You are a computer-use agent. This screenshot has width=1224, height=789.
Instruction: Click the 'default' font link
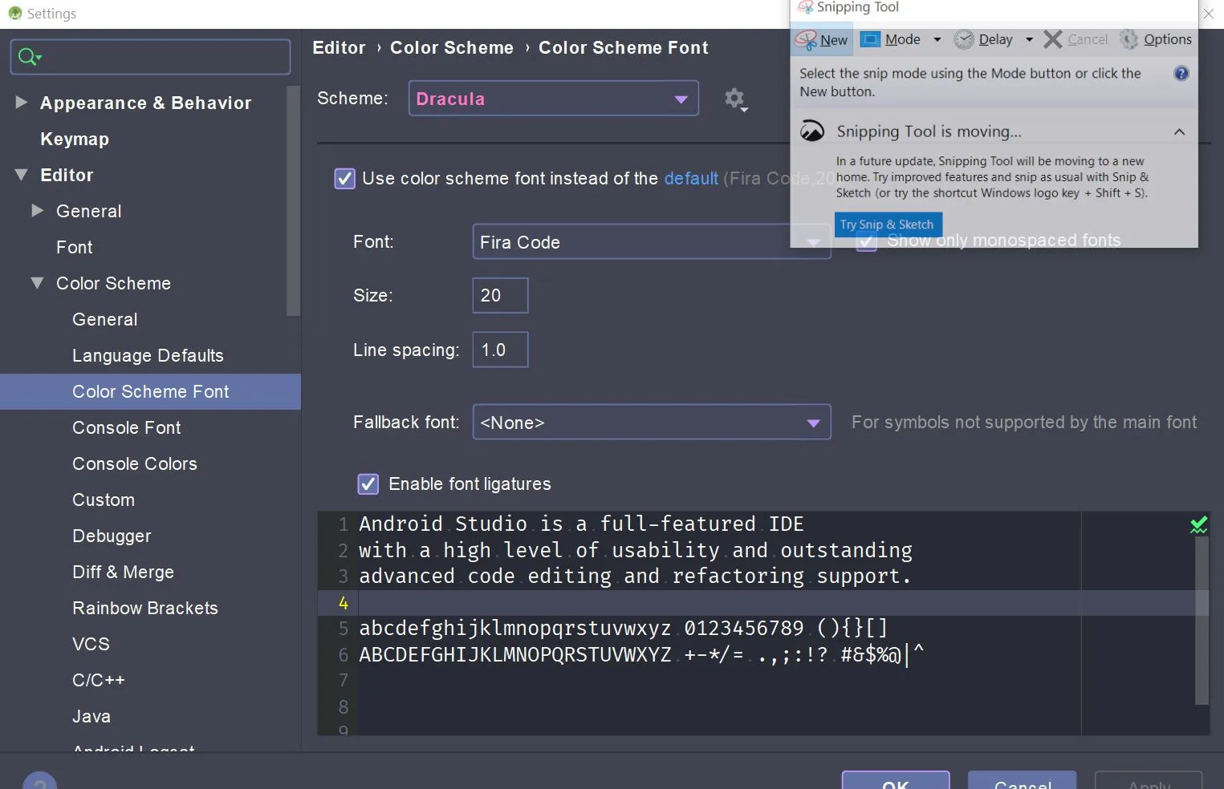pyautogui.click(x=691, y=179)
